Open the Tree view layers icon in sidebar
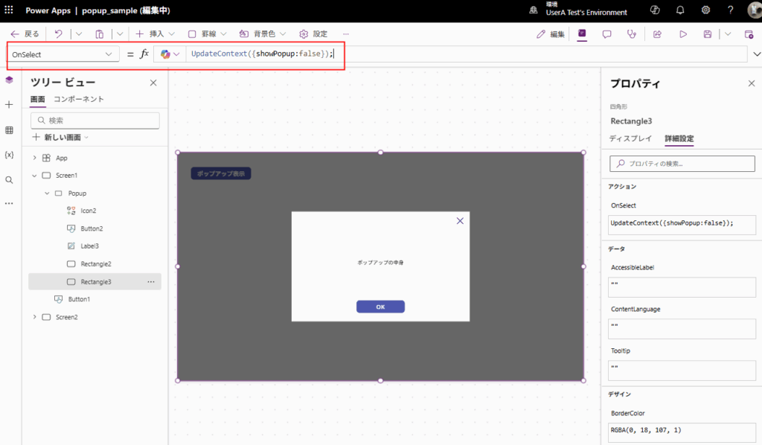The height and width of the screenshot is (445, 762). tap(9, 80)
